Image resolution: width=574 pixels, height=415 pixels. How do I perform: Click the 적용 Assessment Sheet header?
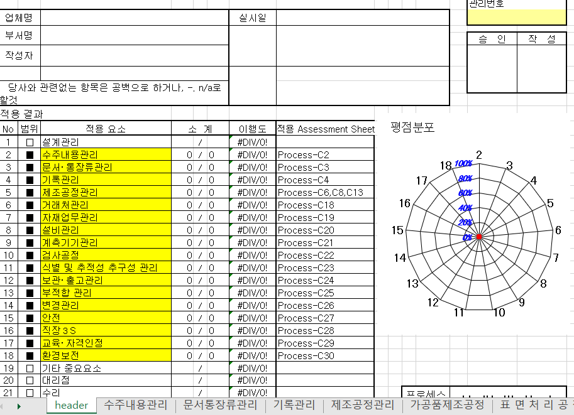click(x=325, y=129)
